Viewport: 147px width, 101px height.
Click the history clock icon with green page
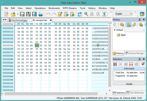(x=141, y=25)
